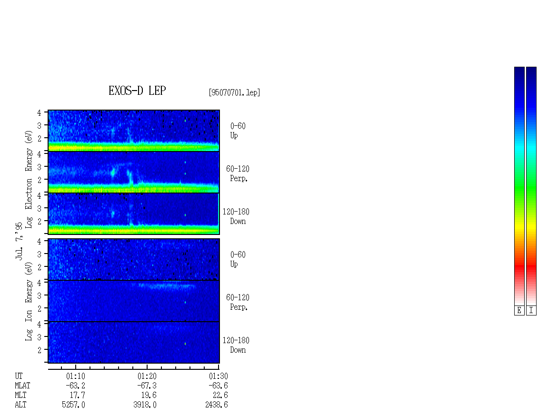538x417 pixels.
Task: Click the 01:20 tick on the time axis
Action: (x=147, y=367)
